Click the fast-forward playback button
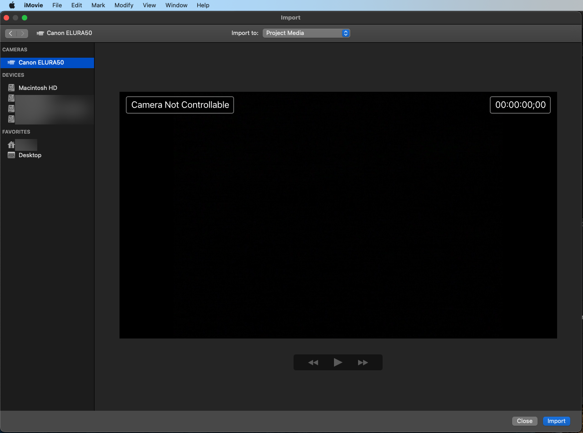 pos(363,363)
